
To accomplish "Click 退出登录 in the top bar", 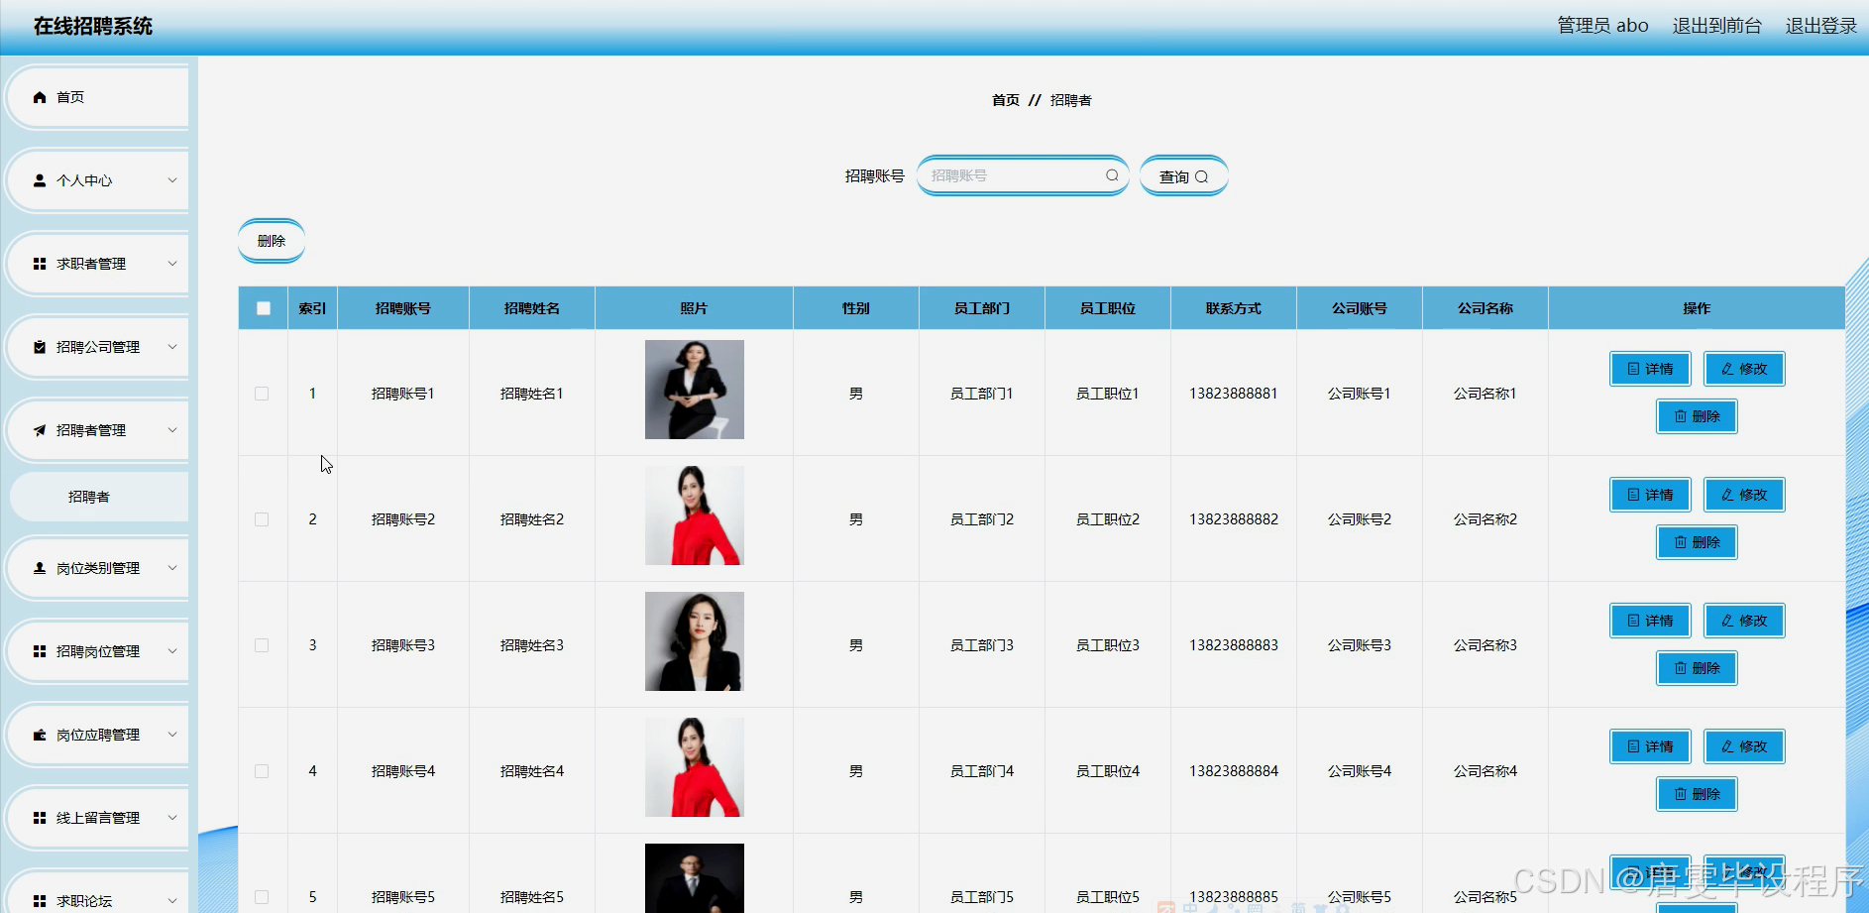I will coord(1821,26).
